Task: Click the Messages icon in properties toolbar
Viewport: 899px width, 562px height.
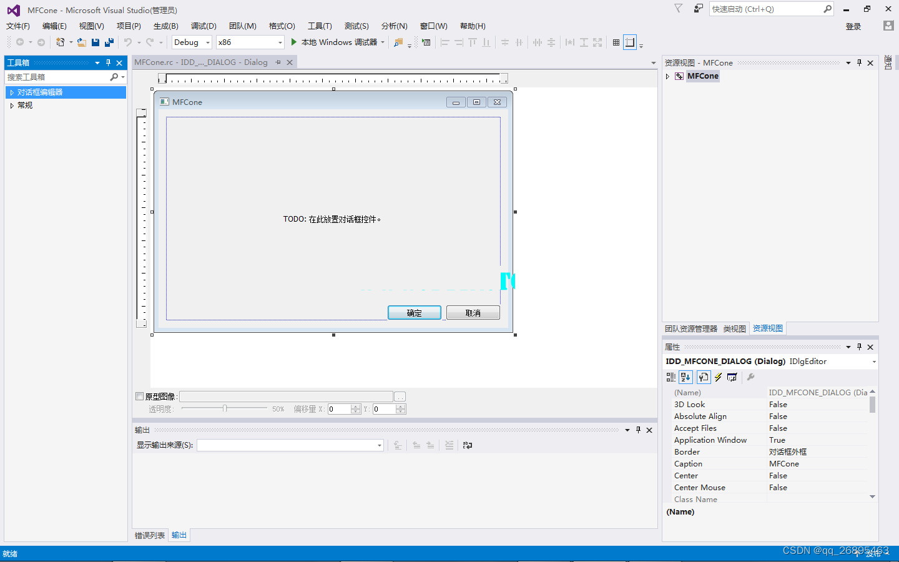Action: [x=732, y=377]
